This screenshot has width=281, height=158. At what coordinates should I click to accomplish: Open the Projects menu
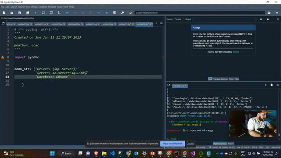click(52, 7)
